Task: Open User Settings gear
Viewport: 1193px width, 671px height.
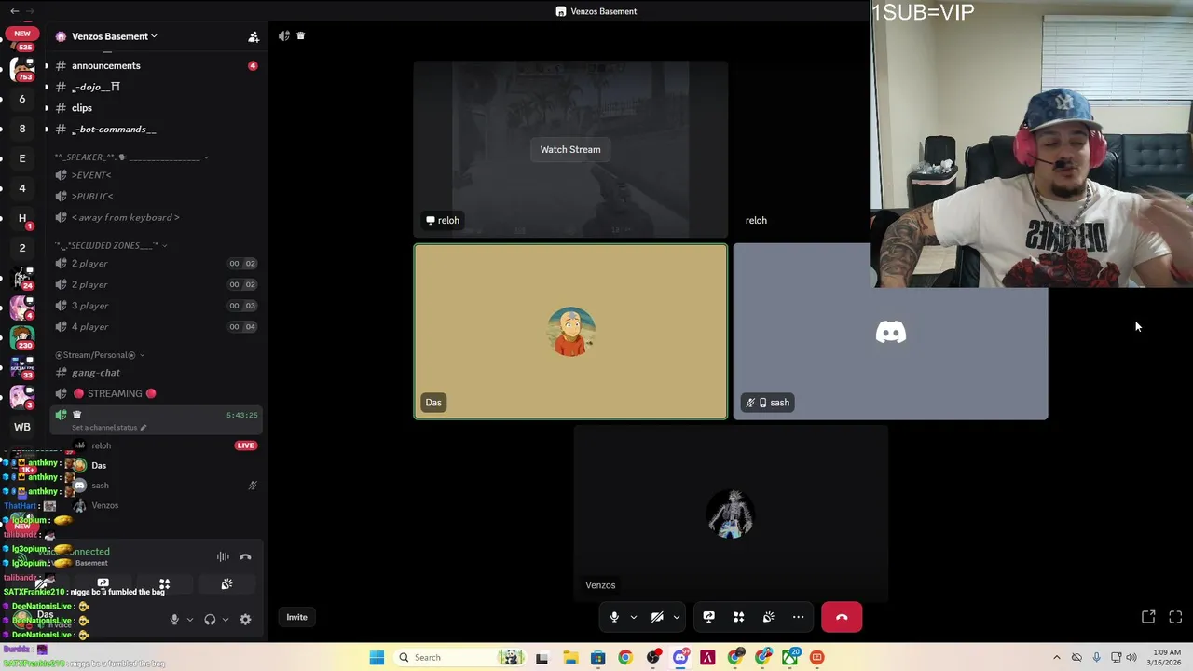Action: click(245, 620)
